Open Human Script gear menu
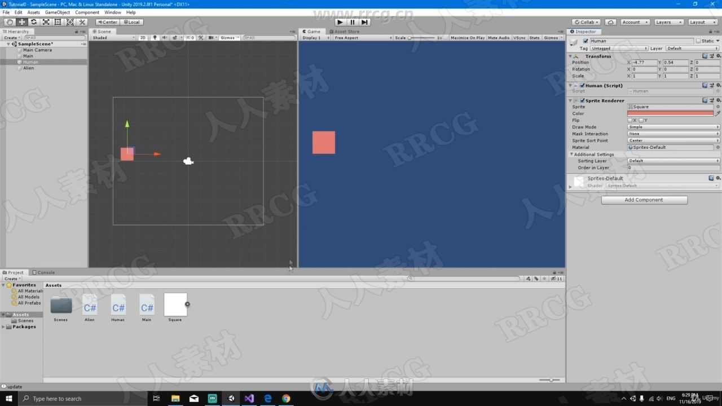Image resolution: width=722 pixels, height=406 pixels. pos(718,86)
